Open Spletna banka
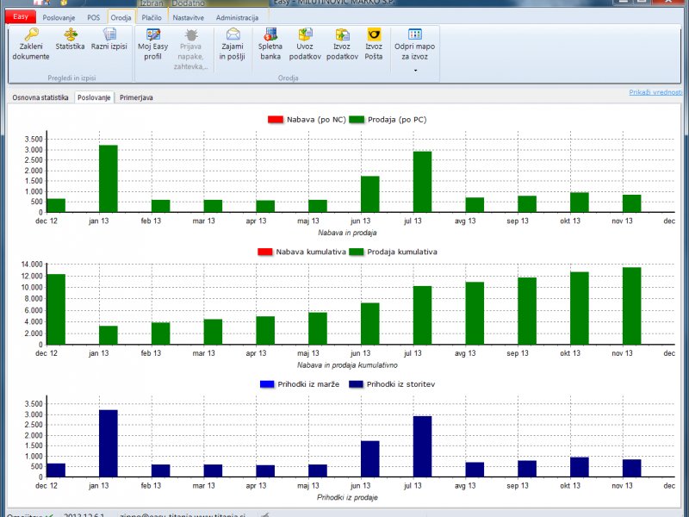The image size is (689, 517). click(x=270, y=35)
